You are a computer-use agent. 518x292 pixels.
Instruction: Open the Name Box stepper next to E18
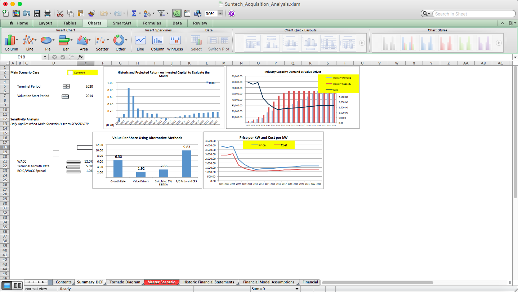coord(45,57)
